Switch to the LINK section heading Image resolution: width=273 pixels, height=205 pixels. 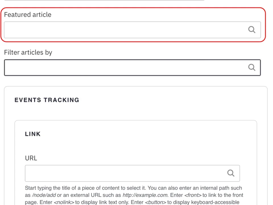[33, 134]
